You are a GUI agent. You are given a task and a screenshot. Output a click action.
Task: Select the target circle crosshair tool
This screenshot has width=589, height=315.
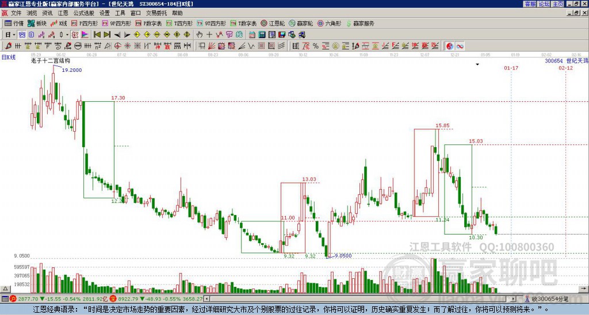point(117,46)
